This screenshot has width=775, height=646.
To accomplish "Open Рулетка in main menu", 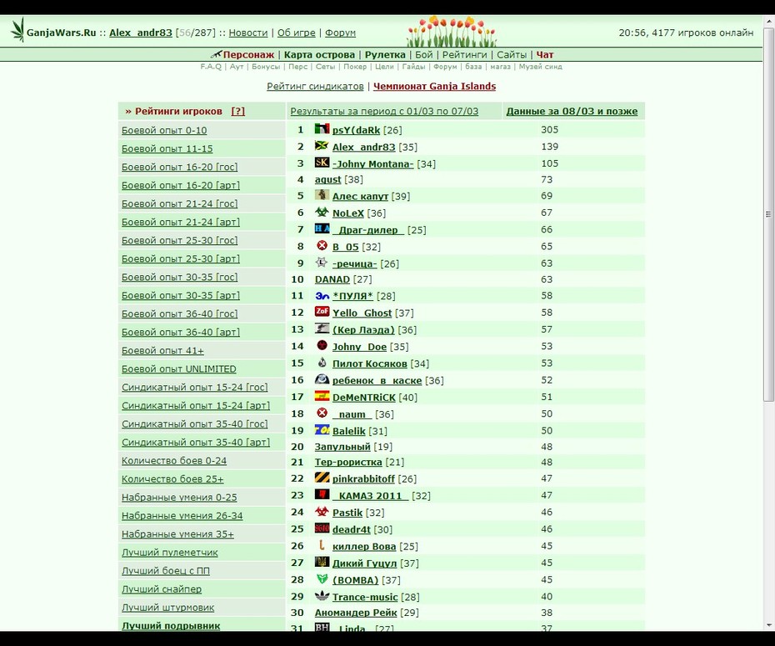I will [x=385, y=55].
